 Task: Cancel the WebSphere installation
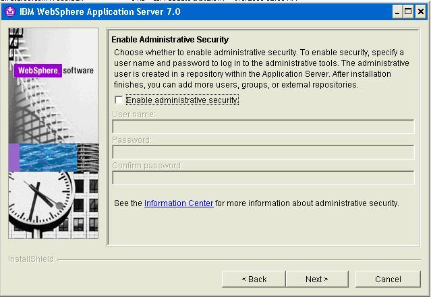tap(388, 279)
